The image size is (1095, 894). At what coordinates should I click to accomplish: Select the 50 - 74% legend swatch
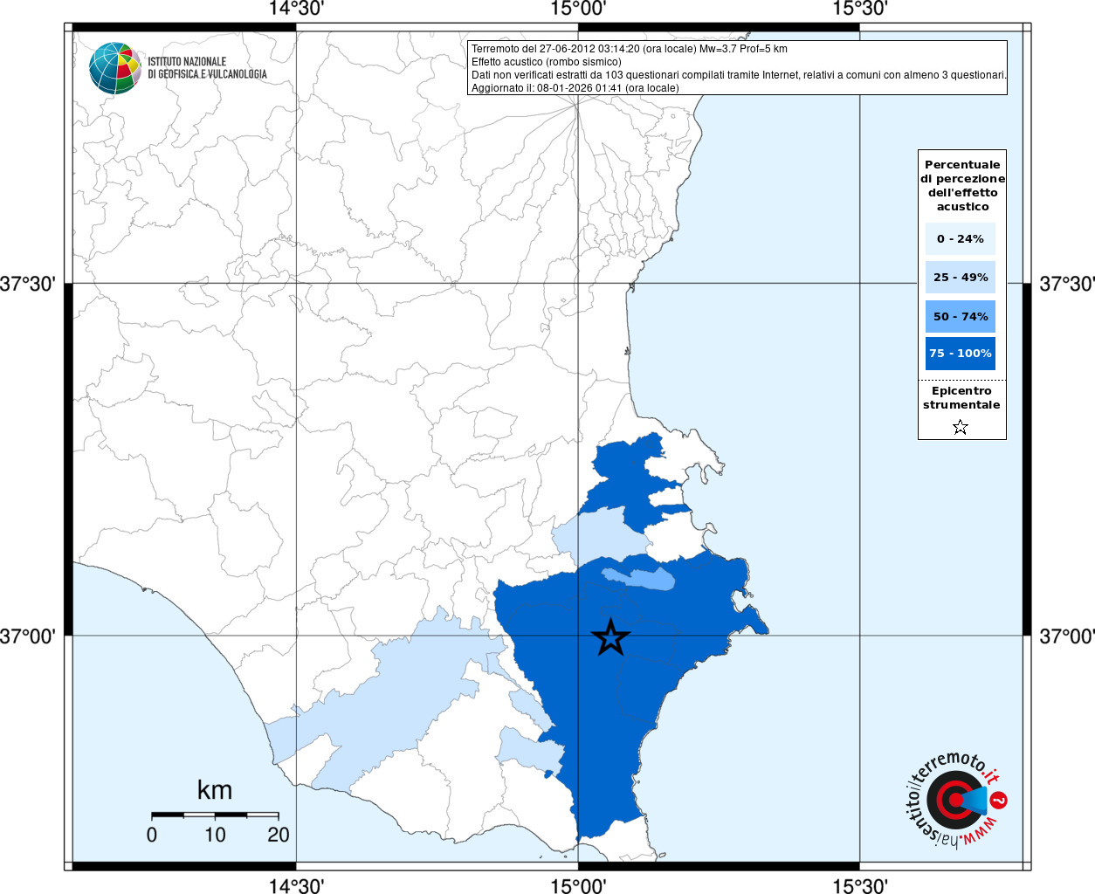(x=961, y=316)
